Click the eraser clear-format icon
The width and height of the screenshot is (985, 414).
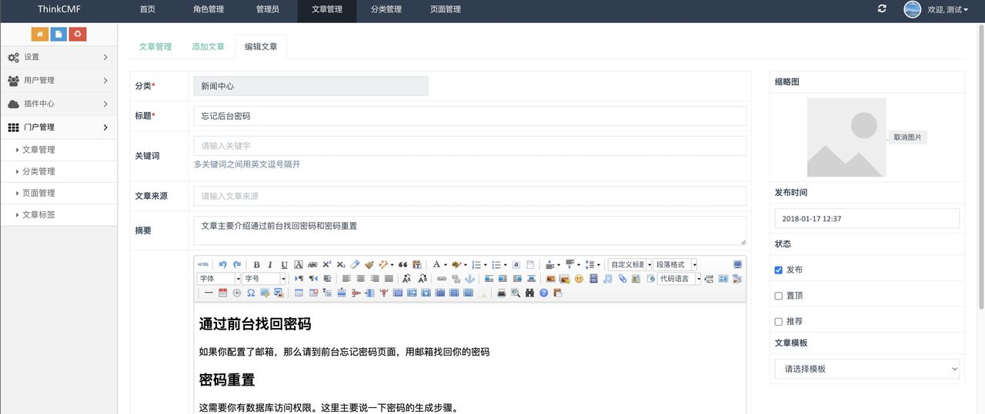coord(355,264)
